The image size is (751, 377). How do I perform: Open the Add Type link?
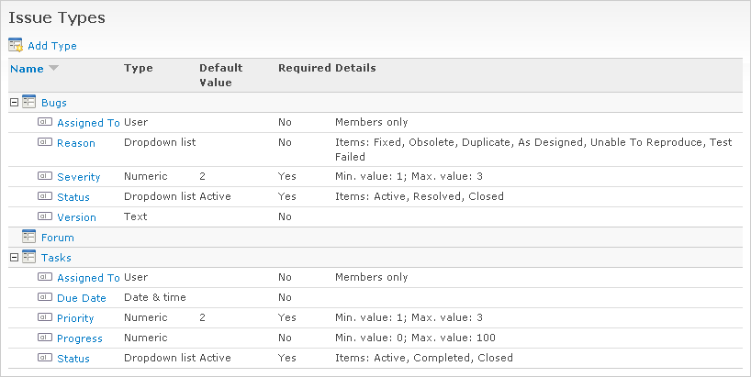pyautogui.click(x=52, y=46)
